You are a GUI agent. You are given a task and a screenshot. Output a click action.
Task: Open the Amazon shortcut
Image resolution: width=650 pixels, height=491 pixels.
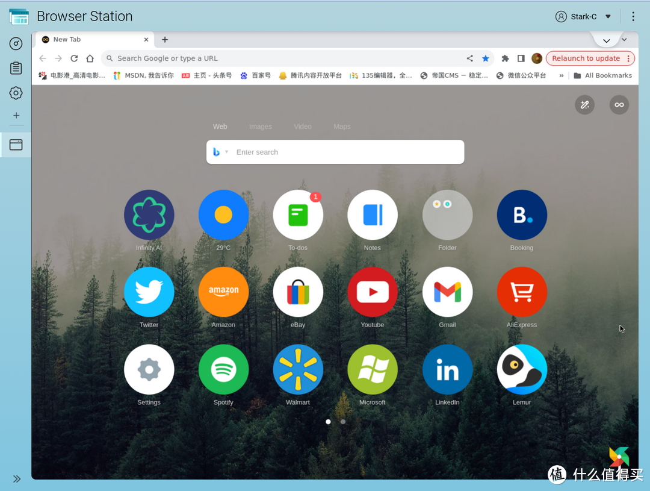coord(223,292)
